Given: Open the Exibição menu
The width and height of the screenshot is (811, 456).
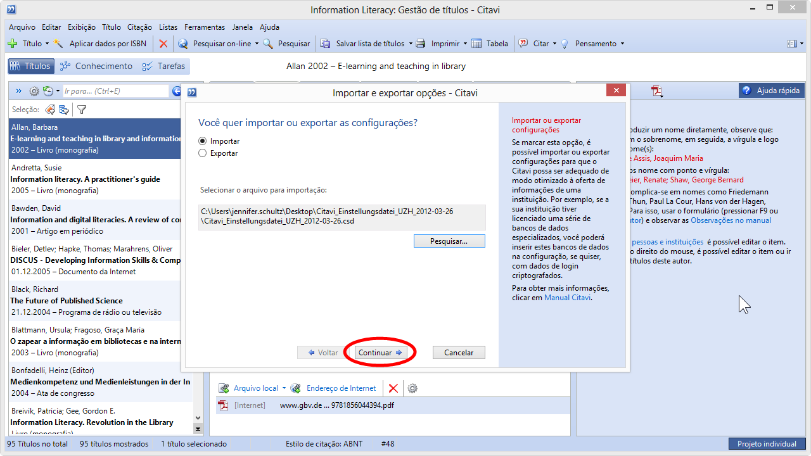Looking at the screenshot, I should [82, 27].
